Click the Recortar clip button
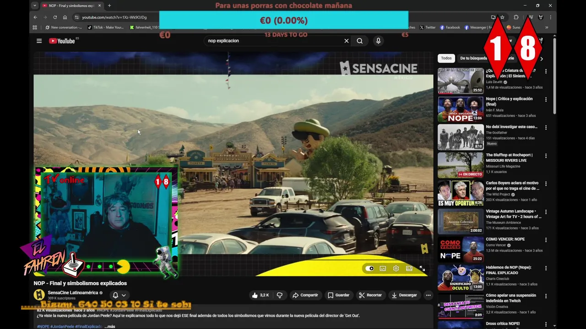The image size is (586, 329). [x=370, y=295]
